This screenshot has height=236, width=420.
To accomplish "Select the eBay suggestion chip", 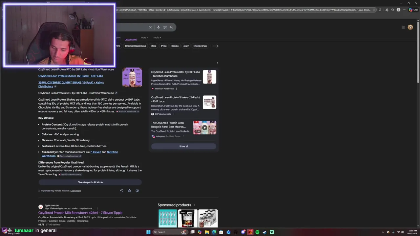I will 186,46.
